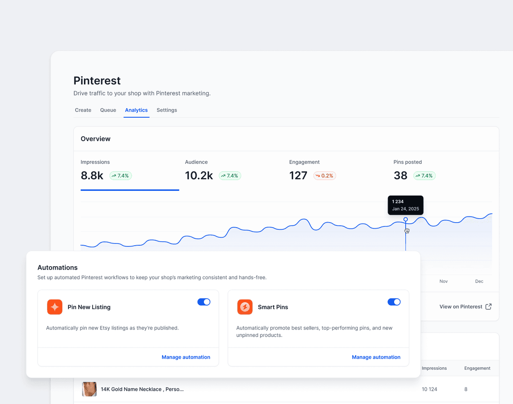Click the Overview section heading
The image size is (513, 404).
click(96, 139)
